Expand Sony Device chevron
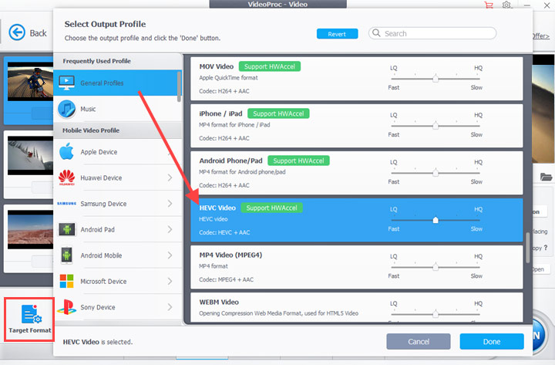 (x=170, y=307)
